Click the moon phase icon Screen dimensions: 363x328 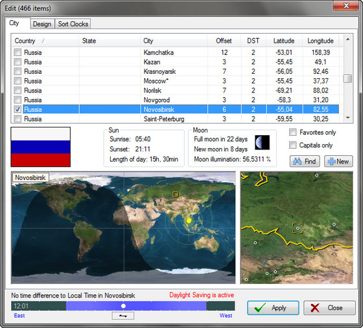(263, 142)
